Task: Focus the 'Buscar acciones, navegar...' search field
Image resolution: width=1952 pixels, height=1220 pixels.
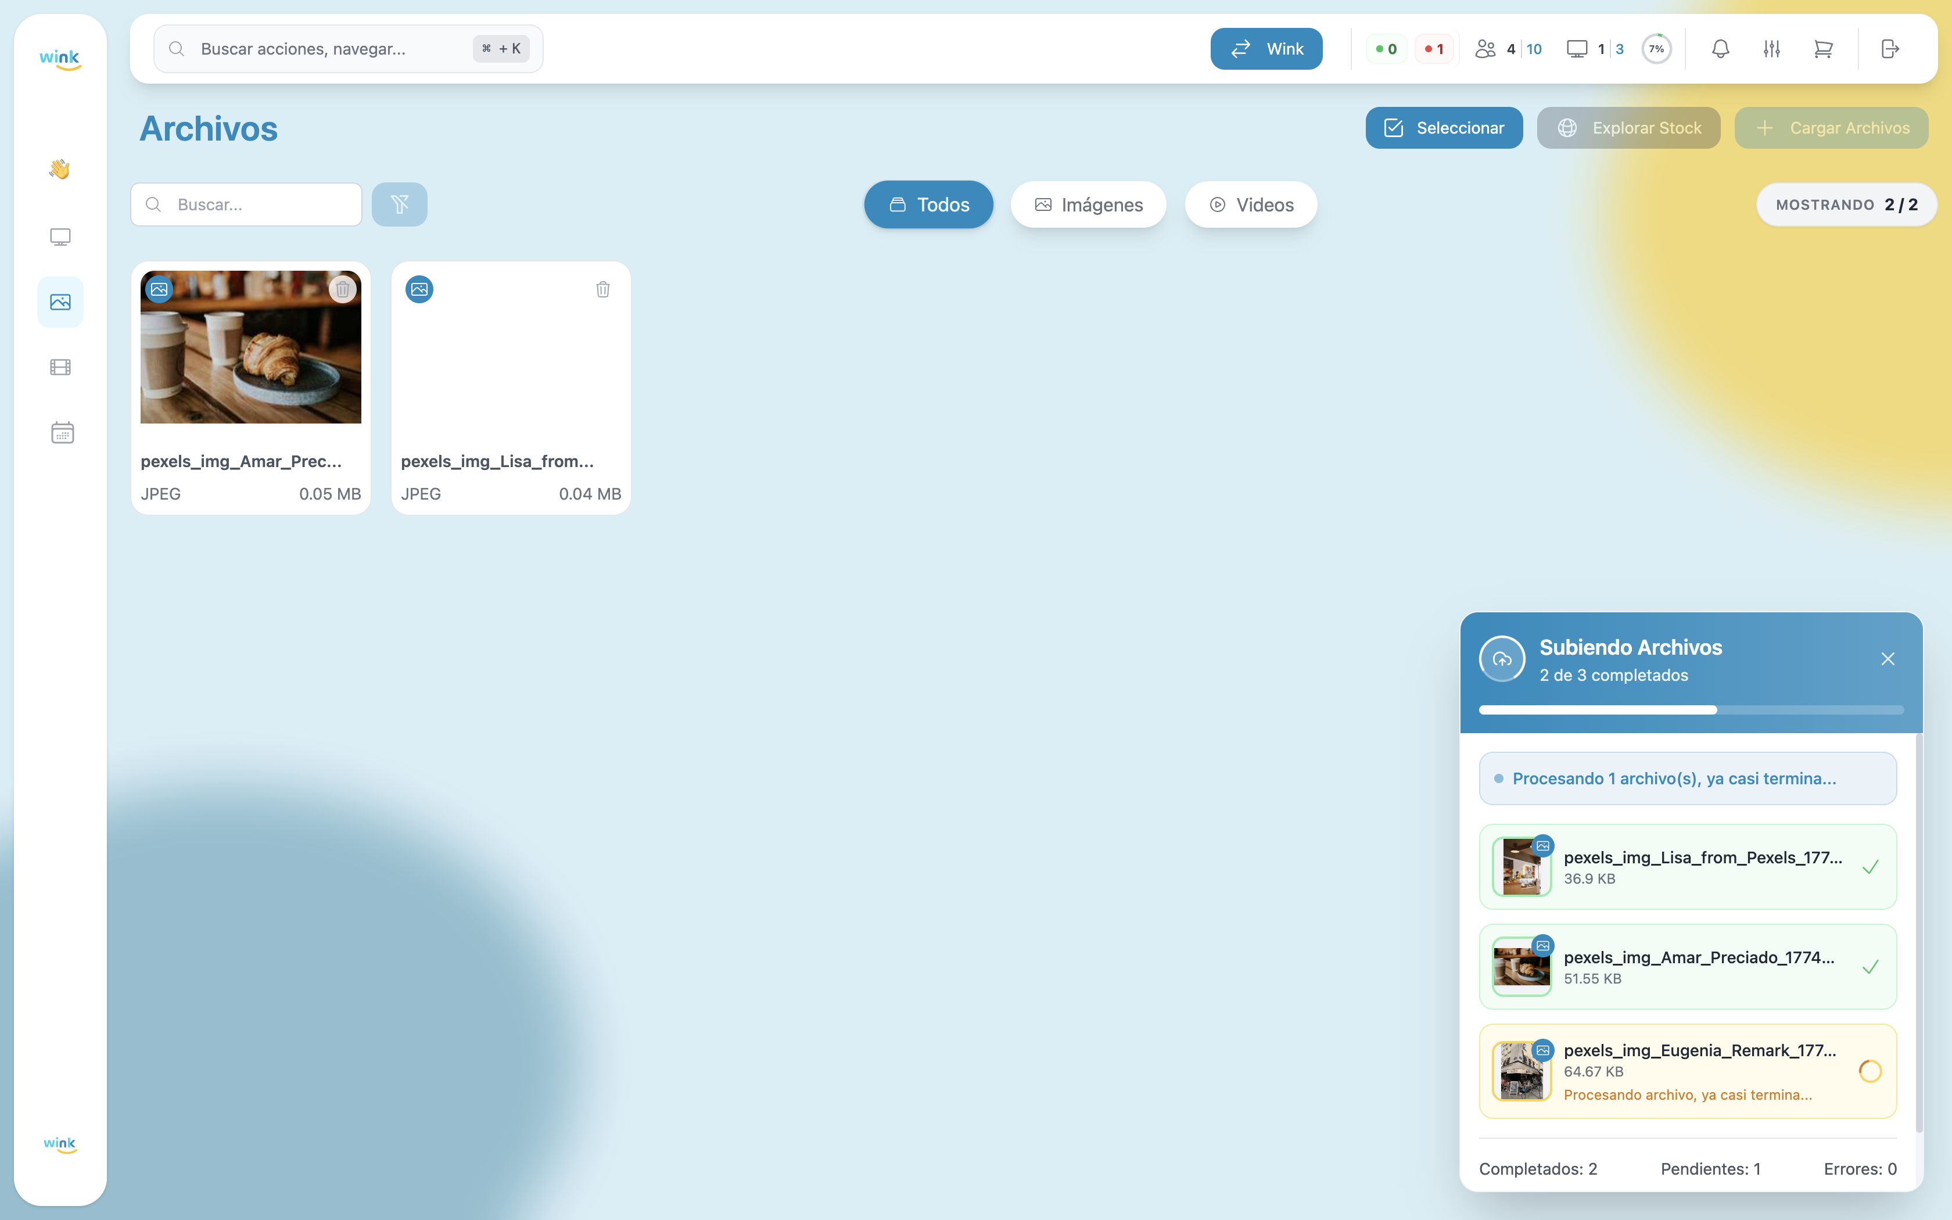Action: 349,49
